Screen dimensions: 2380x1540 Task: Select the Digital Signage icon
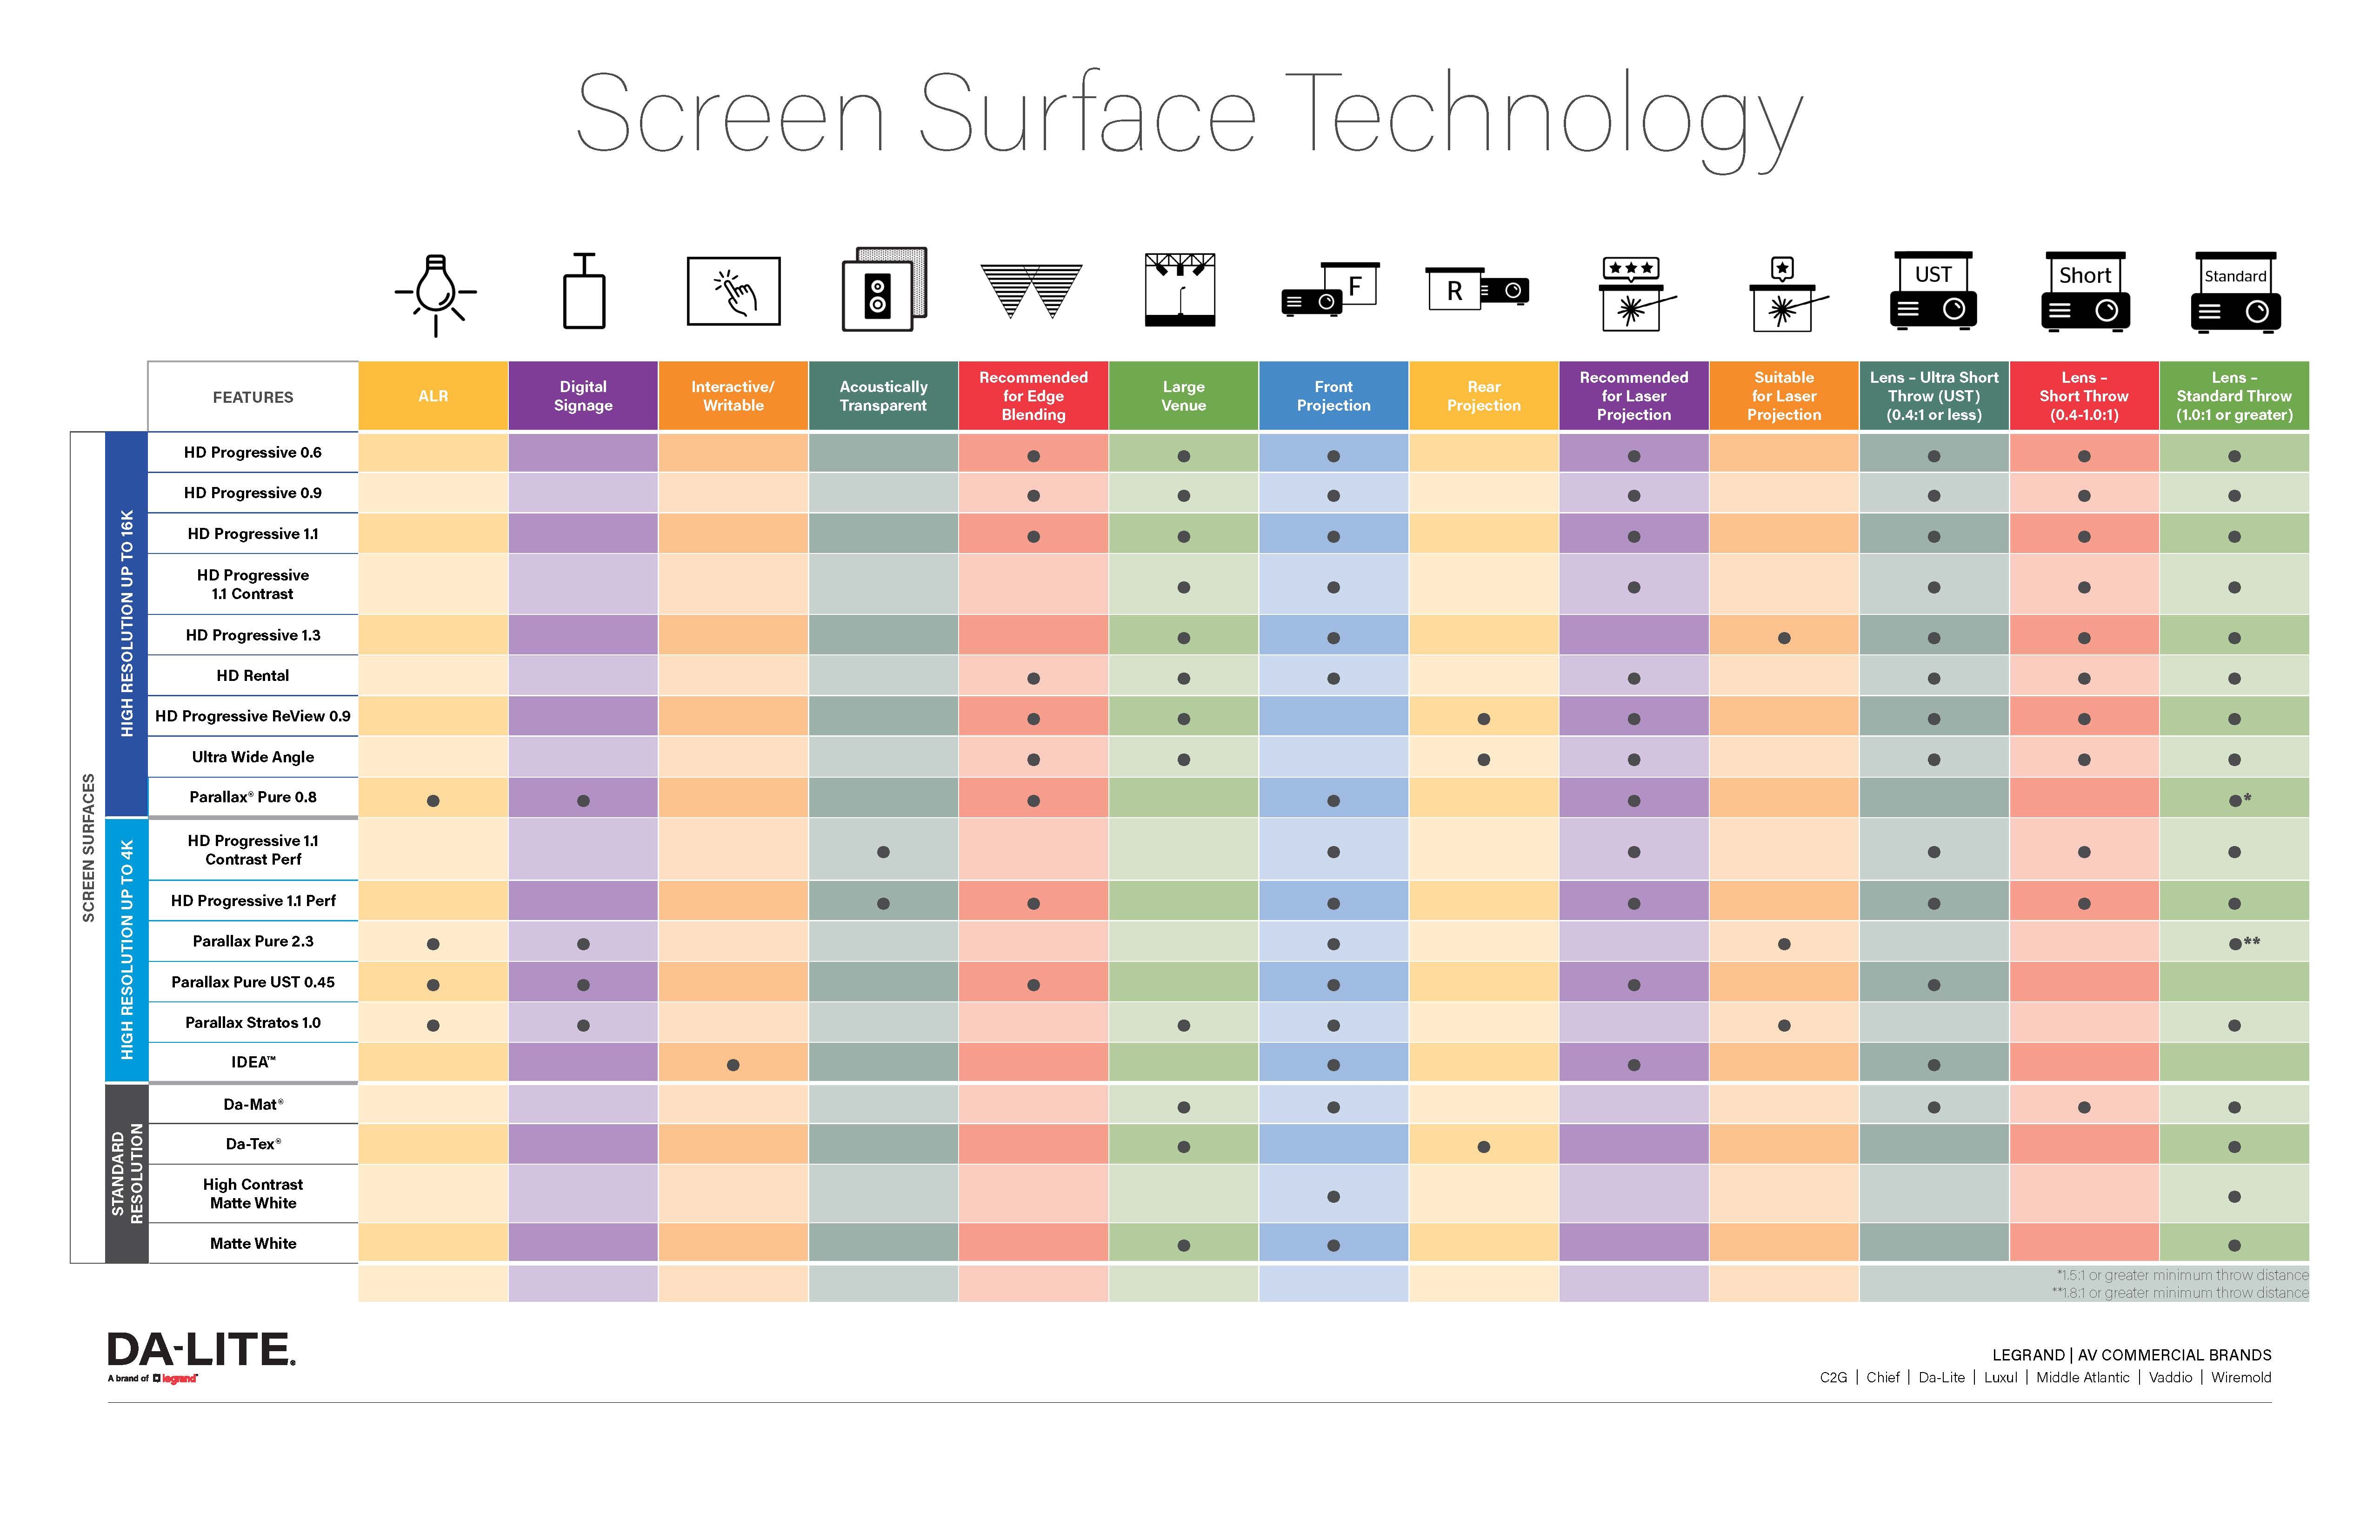(580, 298)
